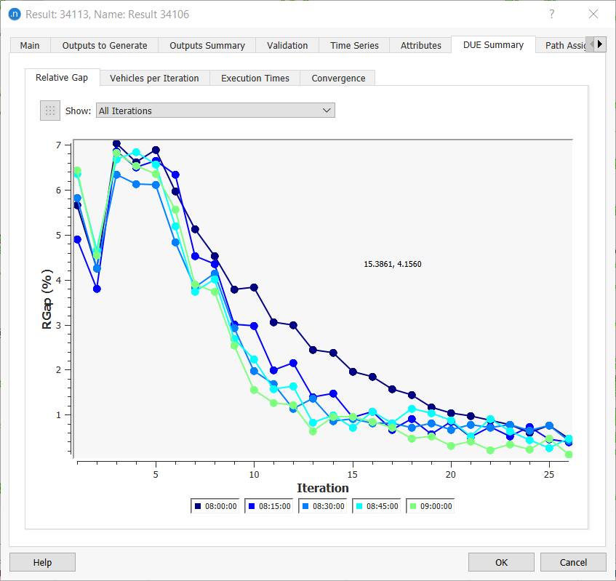Hide the 08:45:00 legend series
Screen dimensions: 616x581
click(x=377, y=506)
